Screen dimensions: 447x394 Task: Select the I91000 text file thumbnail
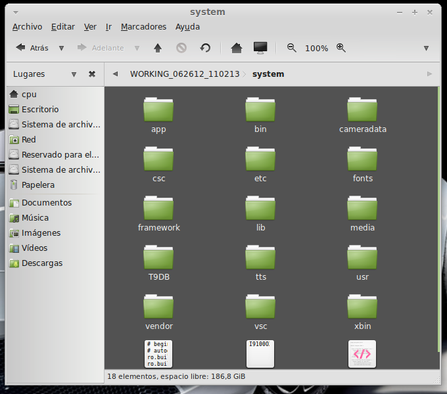pyautogui.click(x=260, y=354)
